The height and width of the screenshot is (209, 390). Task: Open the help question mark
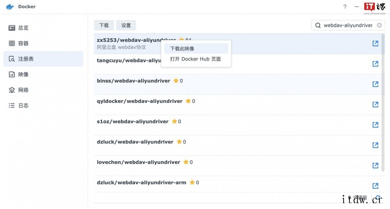[x=345, y=7]
